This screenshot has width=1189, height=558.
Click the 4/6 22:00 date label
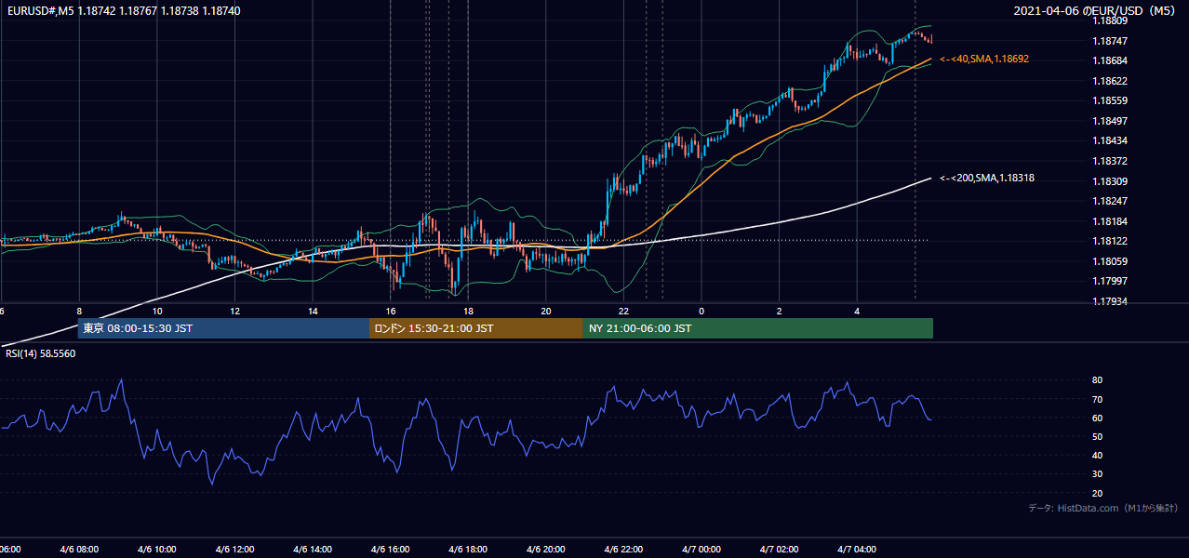click(623, 550)
